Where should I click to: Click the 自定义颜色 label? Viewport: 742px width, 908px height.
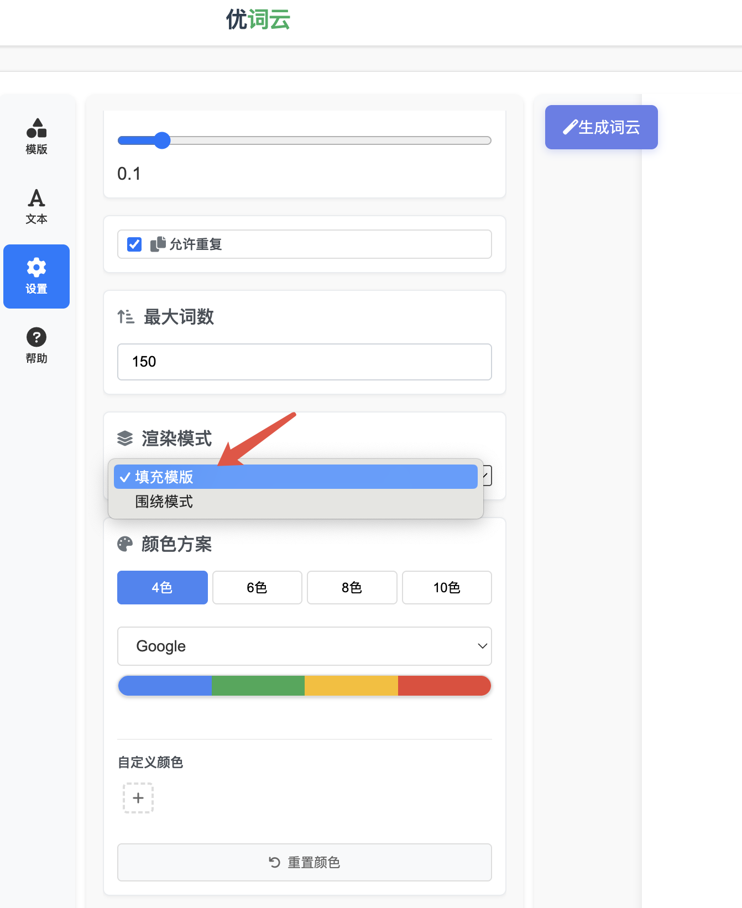click(x=150, y=763)
